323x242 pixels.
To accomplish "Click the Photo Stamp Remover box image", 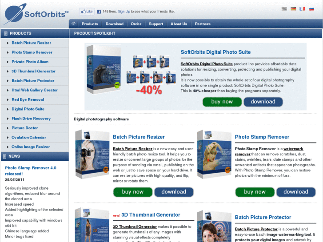I will [x=214, y=154].
